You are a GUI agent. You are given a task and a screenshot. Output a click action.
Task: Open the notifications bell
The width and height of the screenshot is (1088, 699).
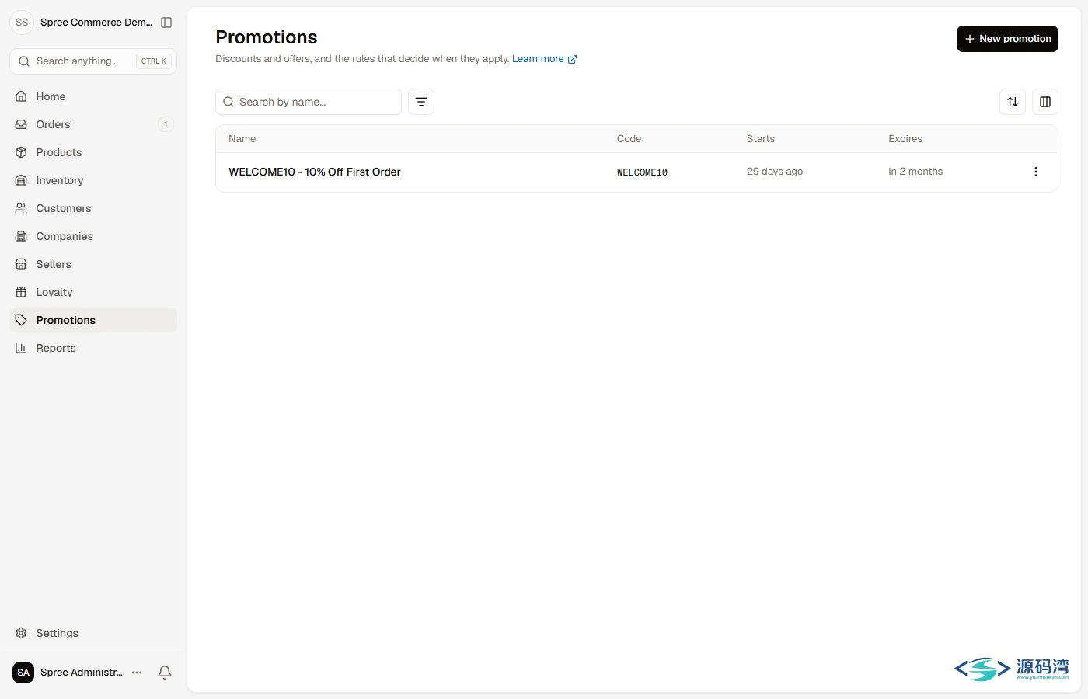tap(165, 673)
